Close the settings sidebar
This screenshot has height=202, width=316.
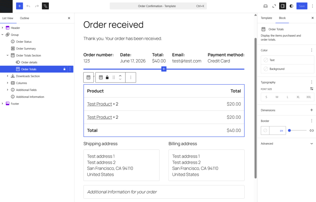tap(312, 18)
